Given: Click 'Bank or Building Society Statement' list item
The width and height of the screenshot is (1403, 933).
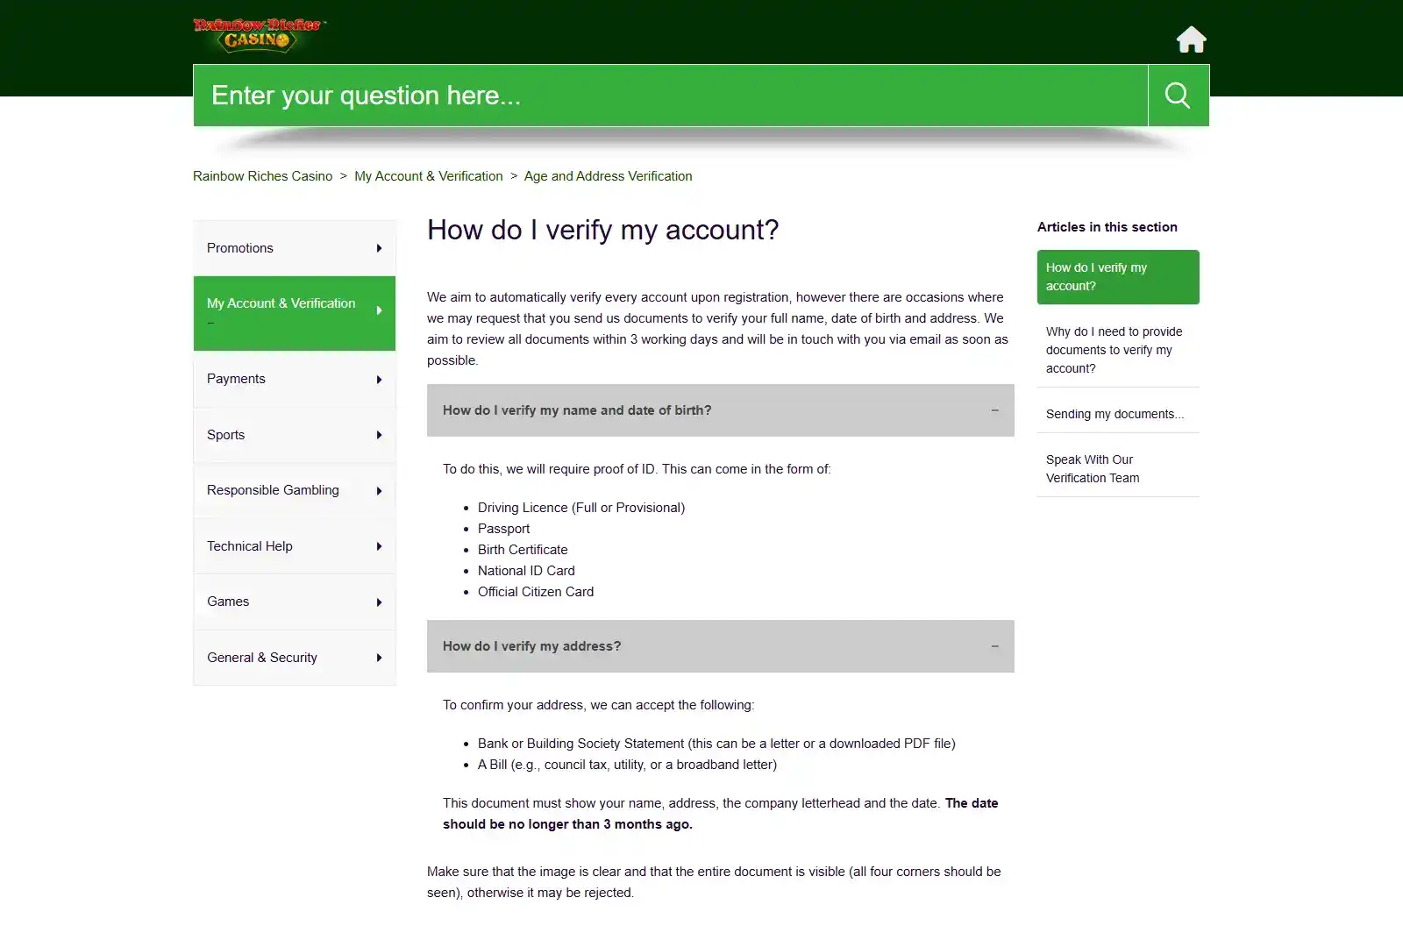Looking at the screenshot, I should pos(716,744).
